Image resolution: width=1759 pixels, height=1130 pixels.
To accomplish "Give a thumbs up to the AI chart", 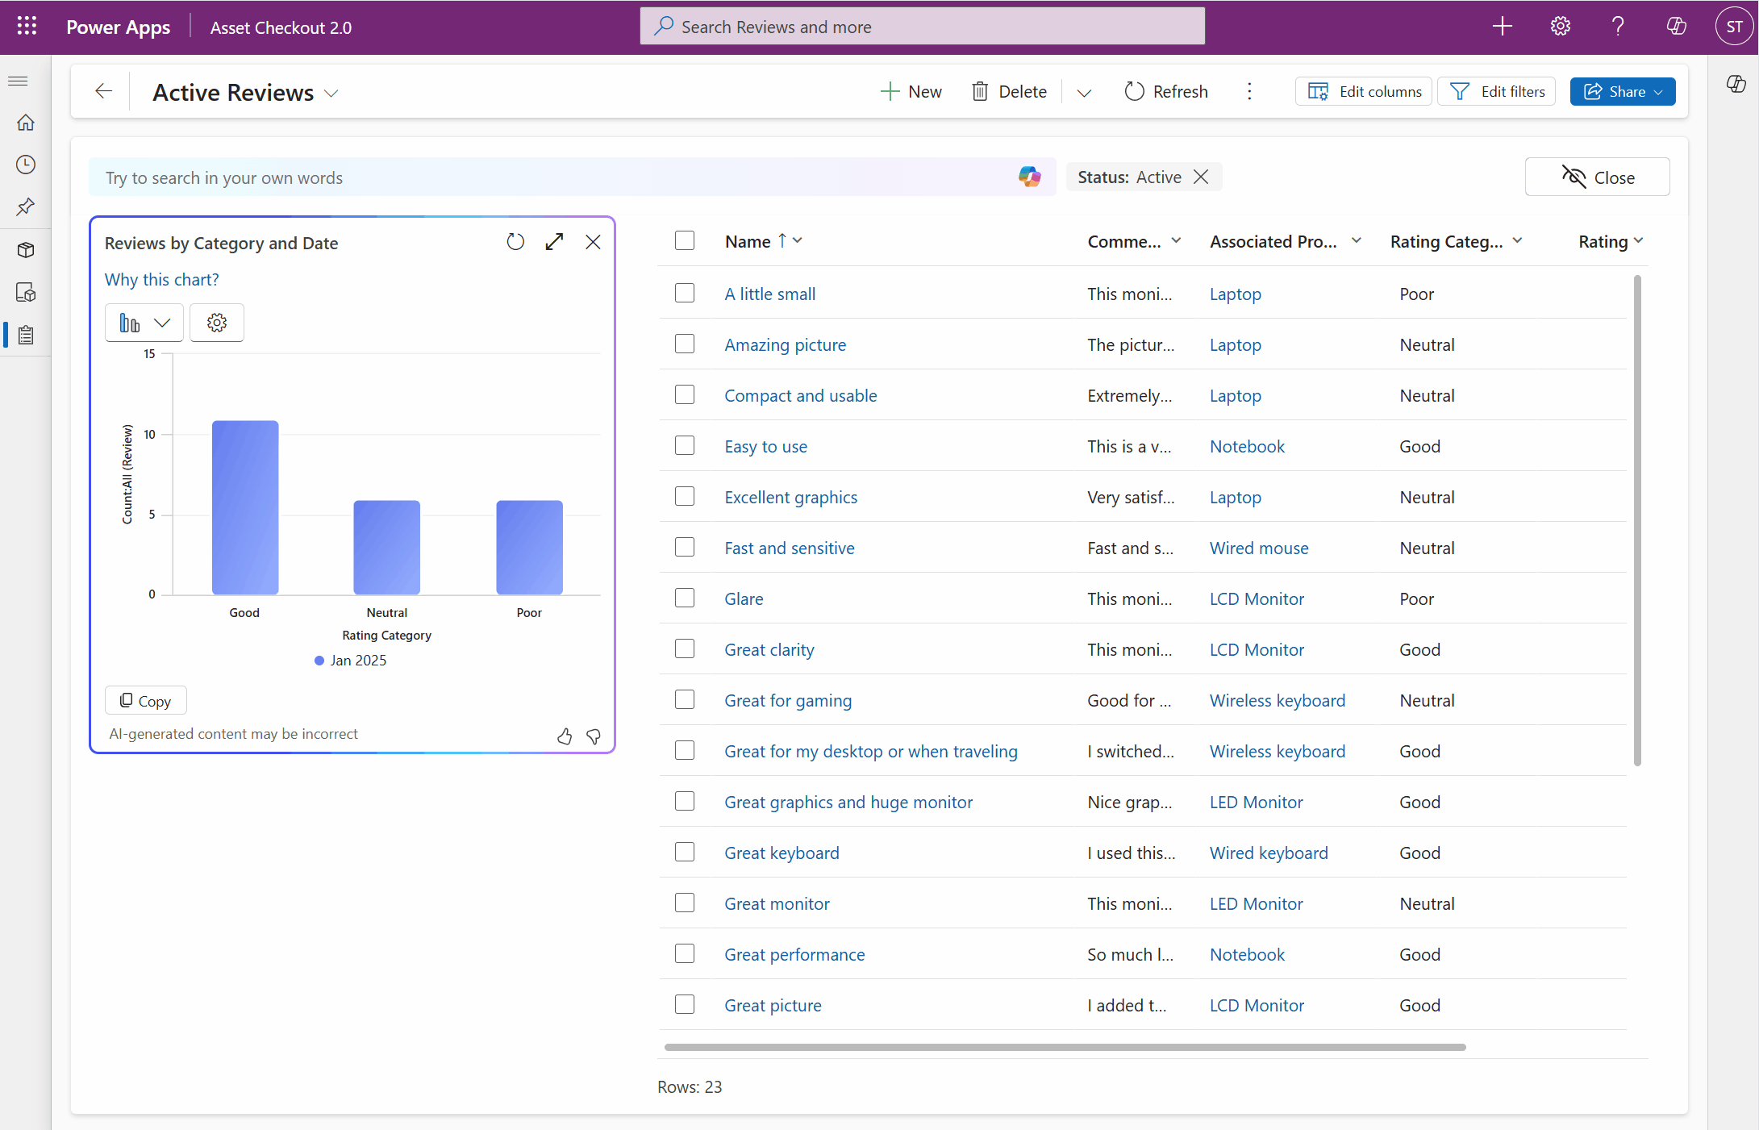I will [x=565, y=736].
